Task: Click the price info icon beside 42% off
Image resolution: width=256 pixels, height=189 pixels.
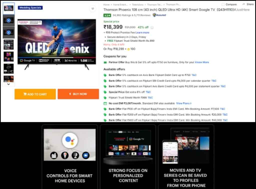Action: pyautogui.click(x=152, y=27)
